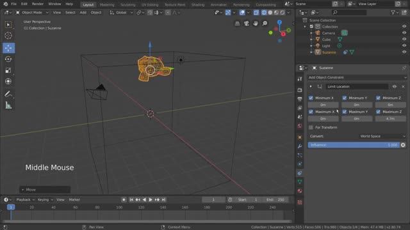Open the Add Object Constraint dropdown
This screenshot has width=410, height=230.
click(x=357, y=77)
